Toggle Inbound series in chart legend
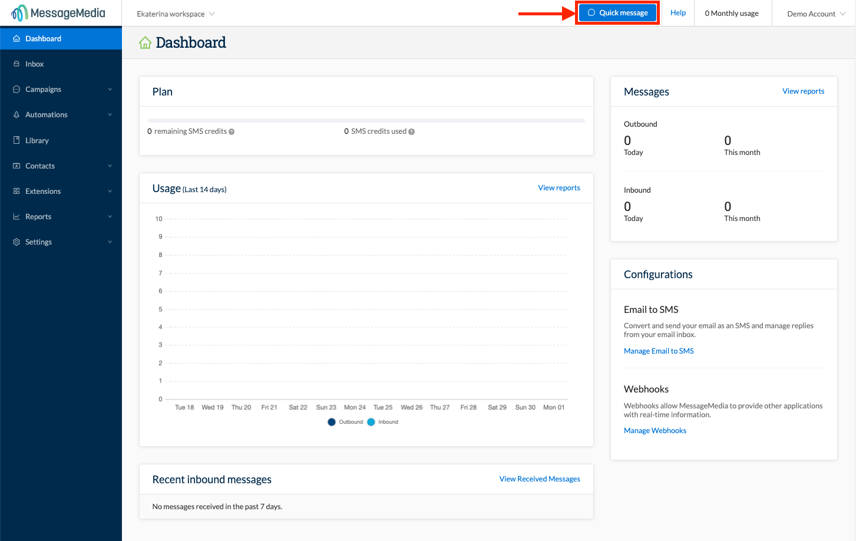 (x=382, y=422)
